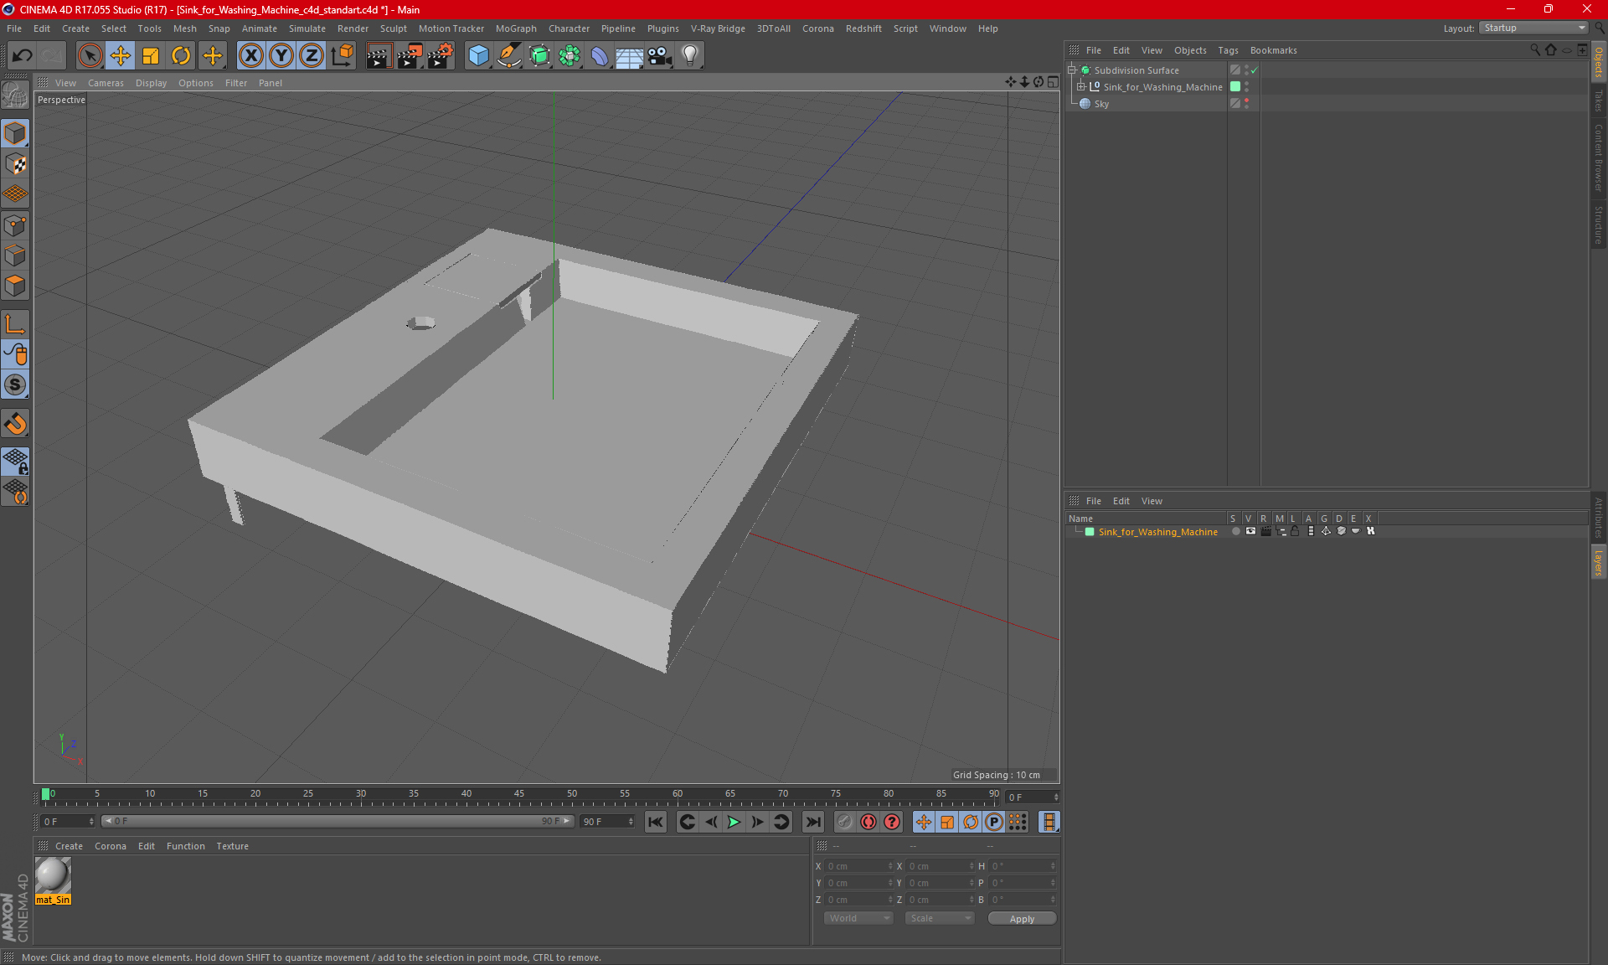Click the Polygon modeling mode icon

coord(16,287)
